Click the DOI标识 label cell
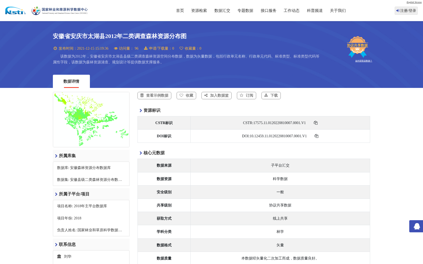 tap(164, 136)
